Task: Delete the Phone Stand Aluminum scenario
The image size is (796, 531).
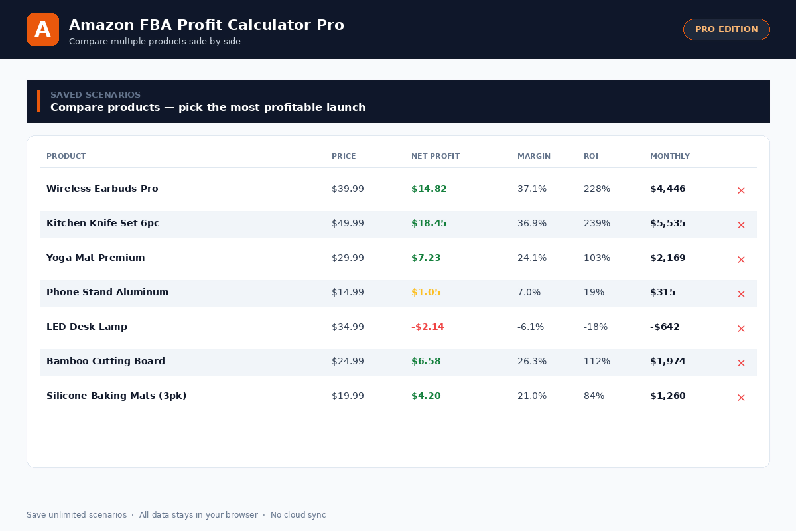Action: tap(741, 294)
